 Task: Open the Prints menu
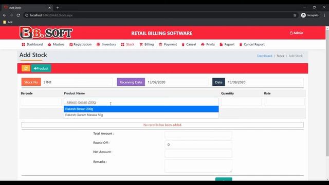point(208,45)
